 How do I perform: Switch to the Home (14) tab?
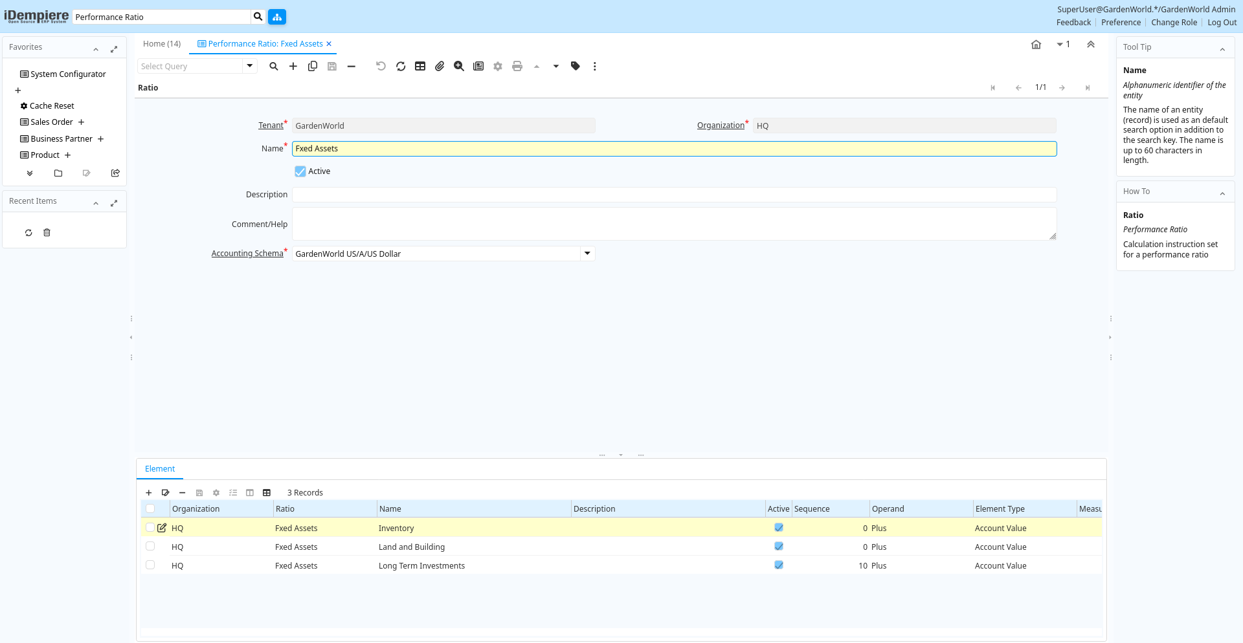pos(162,44)
